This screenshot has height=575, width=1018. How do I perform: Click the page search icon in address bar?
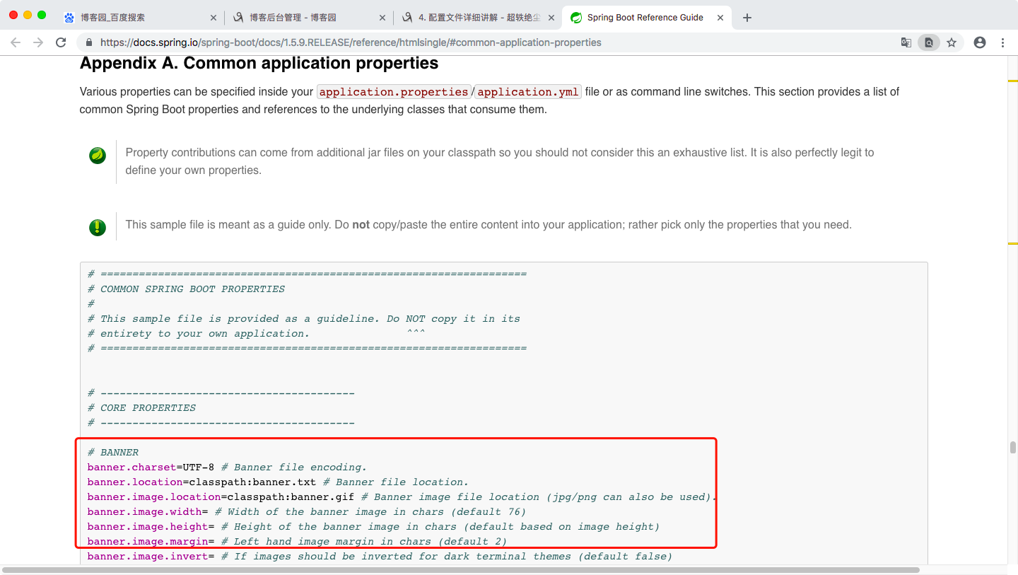coord(929,42)
